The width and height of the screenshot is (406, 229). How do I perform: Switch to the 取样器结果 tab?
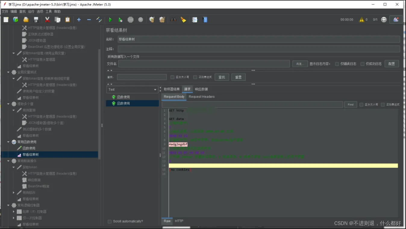pyautogui.click(x=172, y=89)
